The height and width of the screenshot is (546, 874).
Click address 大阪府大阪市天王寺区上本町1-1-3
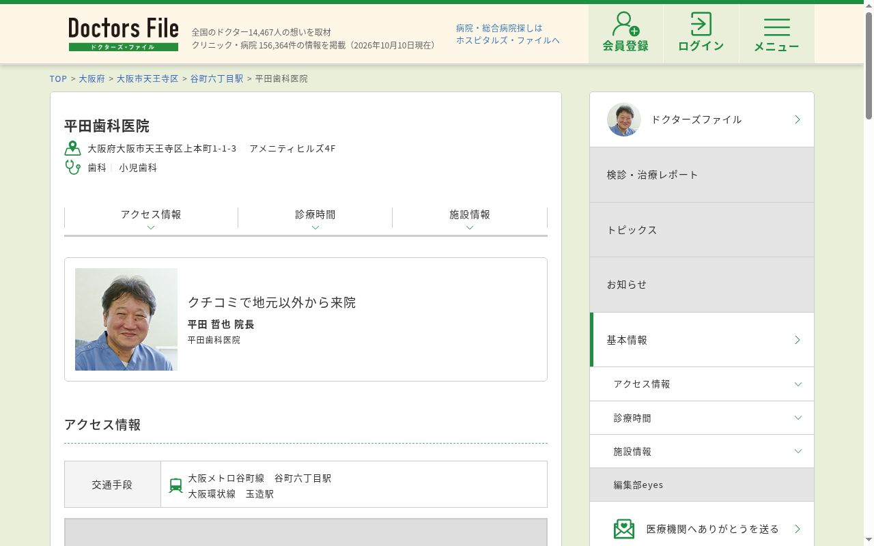(162, 148)
